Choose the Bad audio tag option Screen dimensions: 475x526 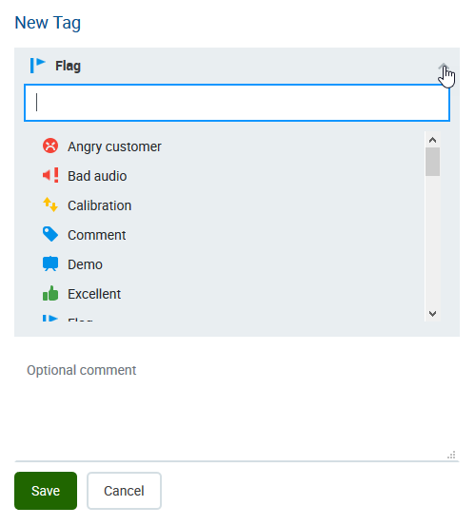[x=97, y=176]
